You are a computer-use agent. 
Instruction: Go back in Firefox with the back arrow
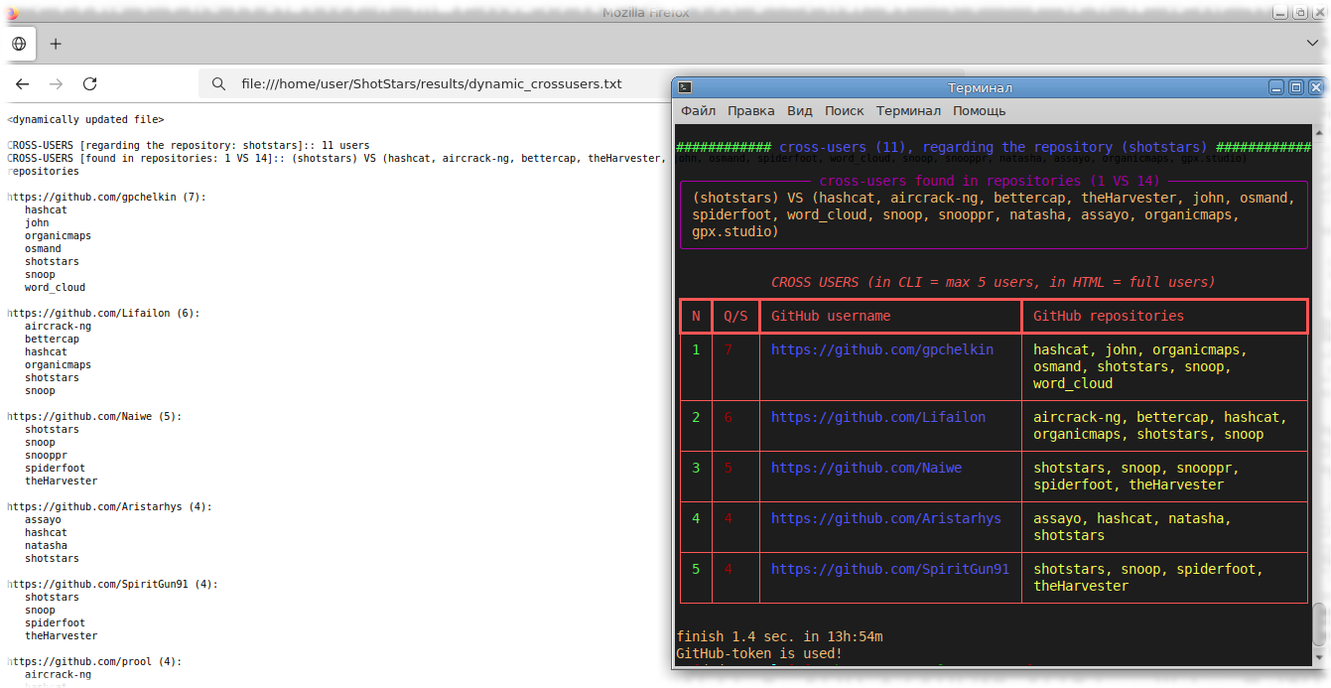(x=22, y=84)
